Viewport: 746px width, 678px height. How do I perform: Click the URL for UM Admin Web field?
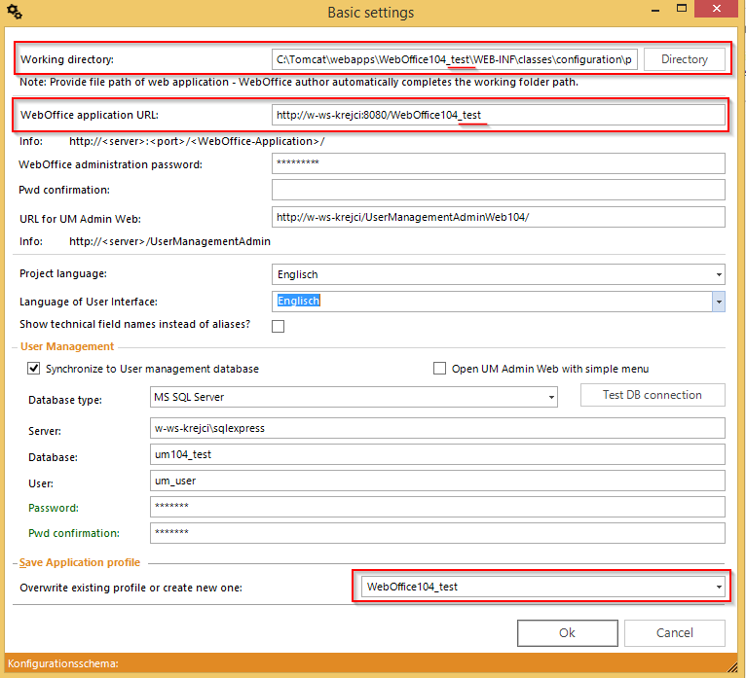498,217
